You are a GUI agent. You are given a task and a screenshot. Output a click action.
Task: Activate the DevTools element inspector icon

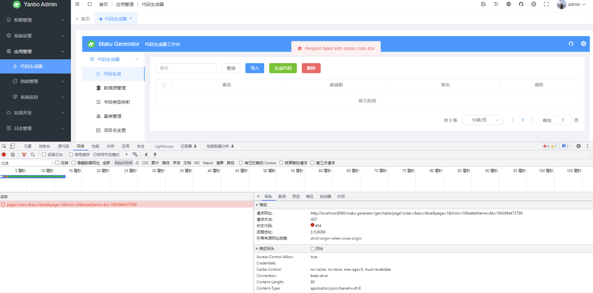coord(4,146)
